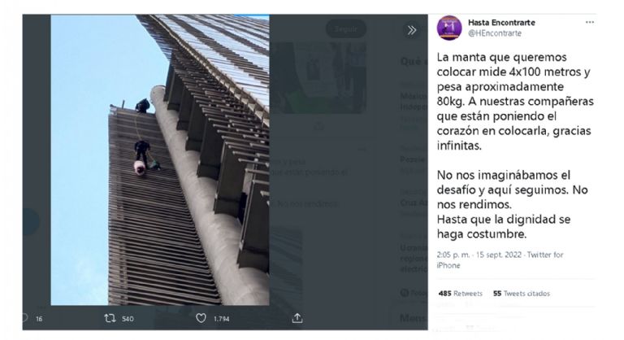624x340 pixels.
Task: View the 485 Retweets list
Action: point(460,294)
